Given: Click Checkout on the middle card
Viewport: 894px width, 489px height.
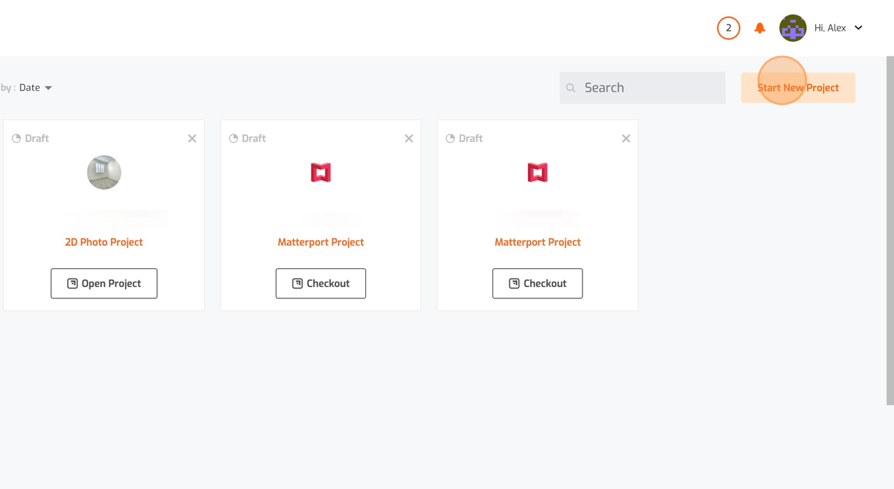Looking at the screenshot, I should pyautogui.click(x=321, y=284).
